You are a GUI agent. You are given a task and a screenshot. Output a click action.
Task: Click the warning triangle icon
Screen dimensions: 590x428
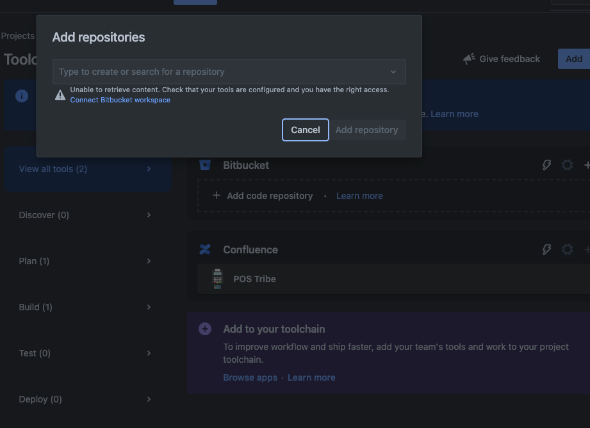60,95
